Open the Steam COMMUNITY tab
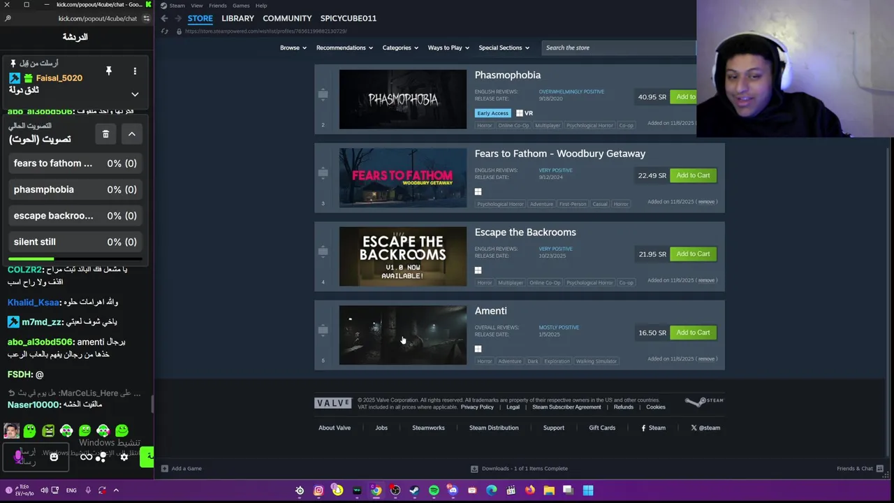The width and height of the screenshot is (894, 503). [x=287, y=18]
